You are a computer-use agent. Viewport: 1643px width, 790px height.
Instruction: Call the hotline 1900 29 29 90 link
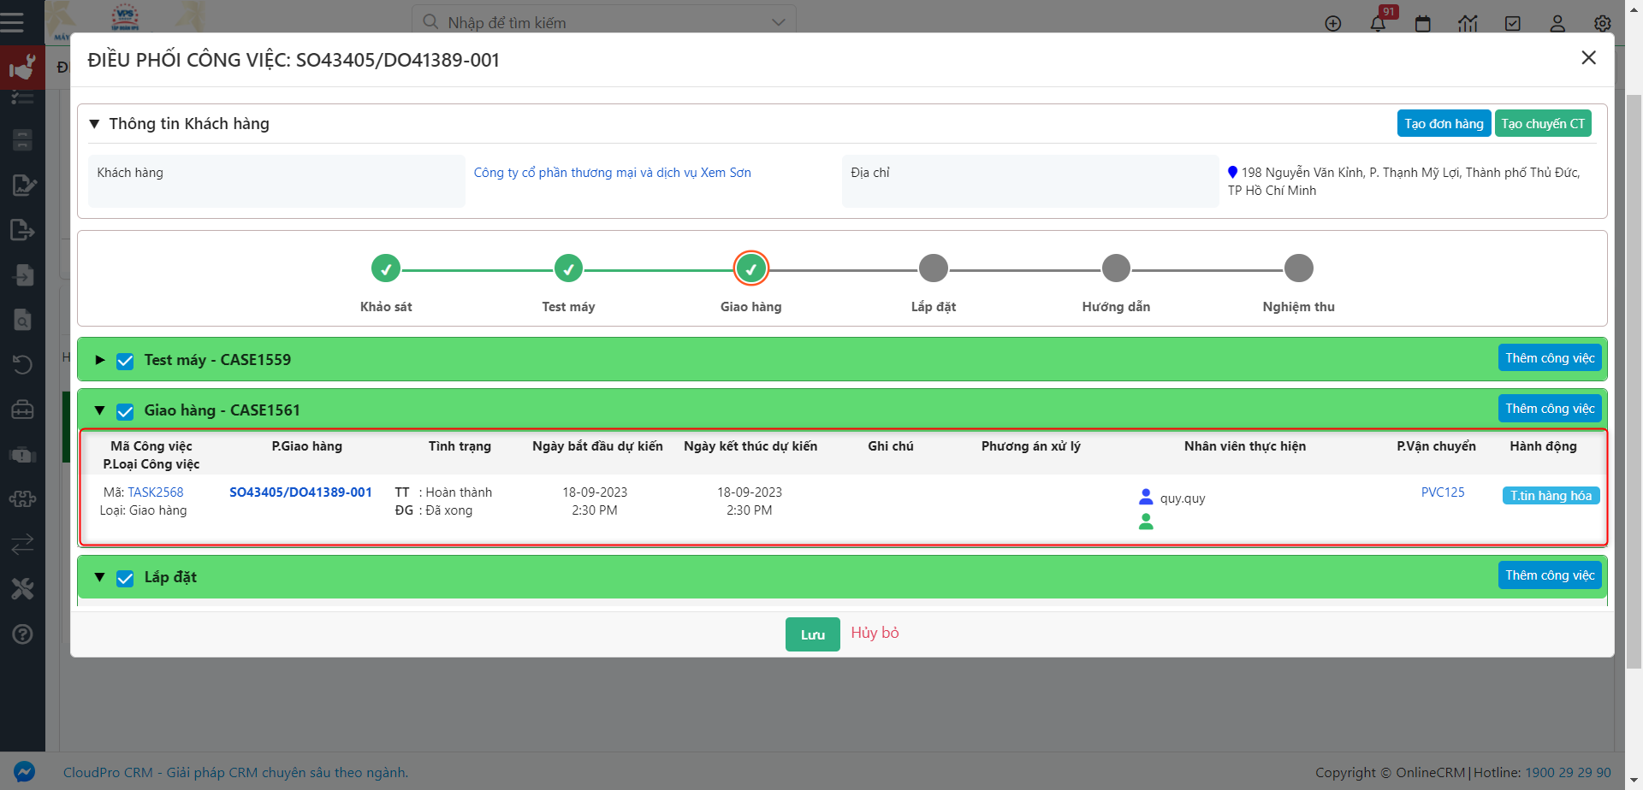click(1568, 772)
